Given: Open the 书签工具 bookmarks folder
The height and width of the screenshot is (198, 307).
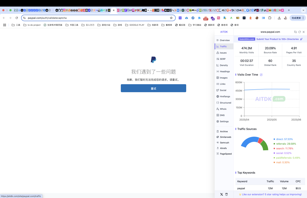Looking at the screenshot, I should [72, 25].
